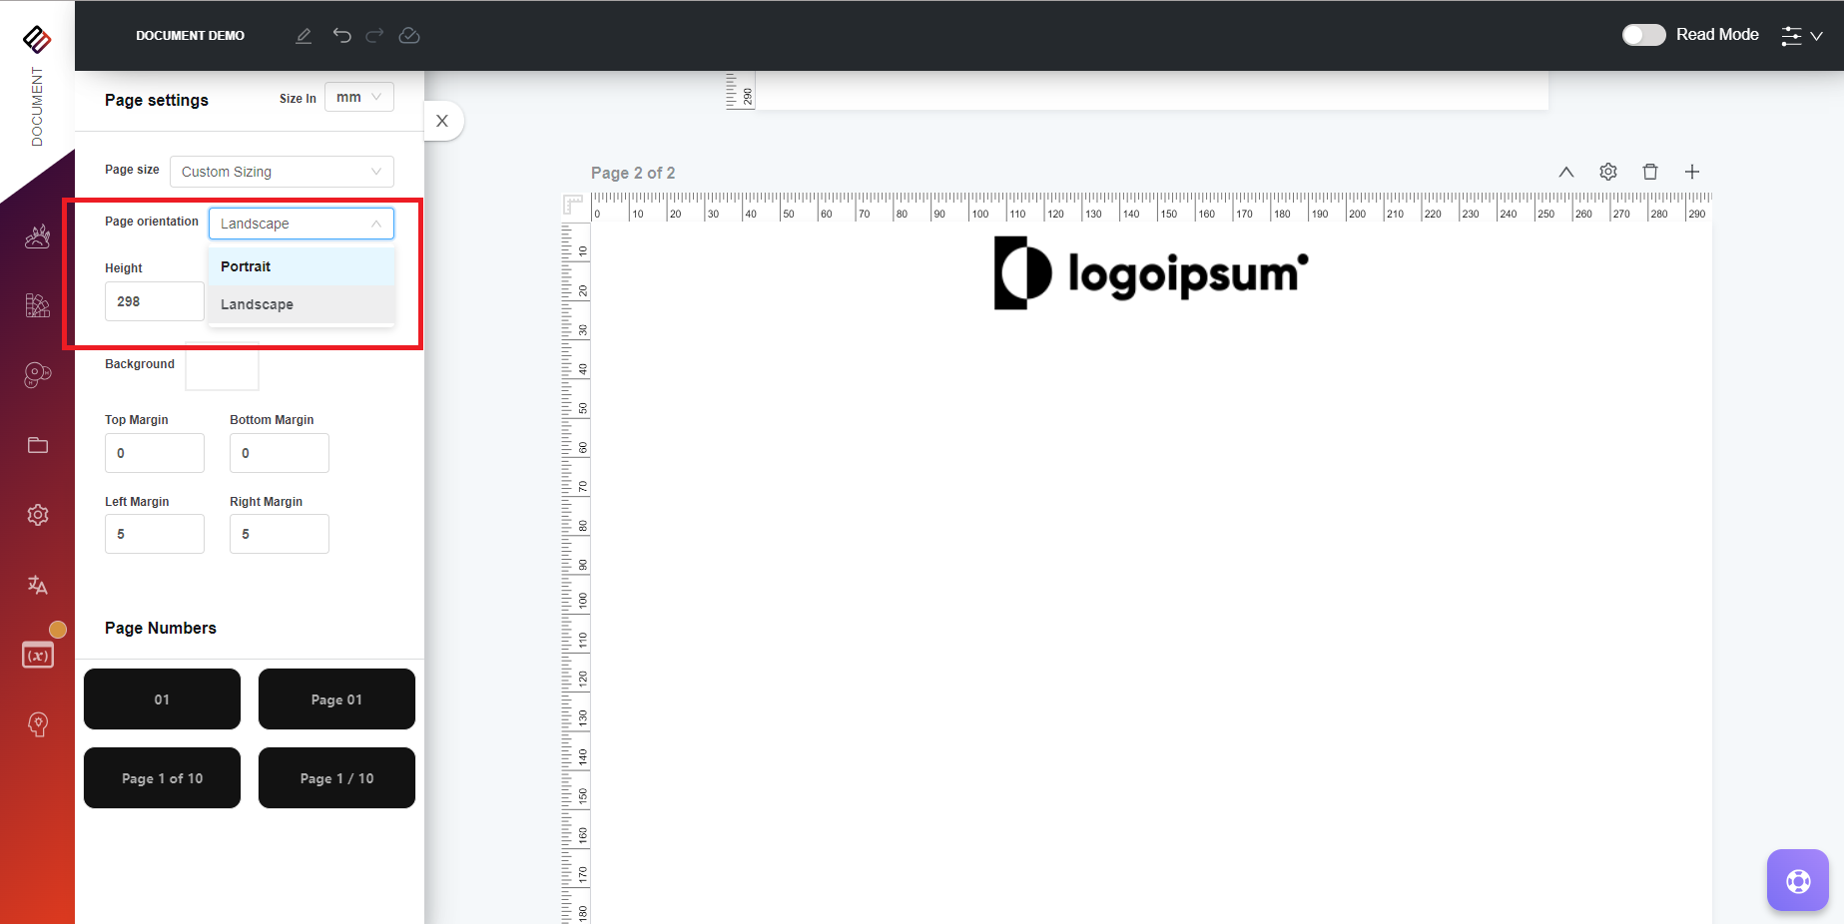Collapse the Page orientation dropdown

[301, 224]
